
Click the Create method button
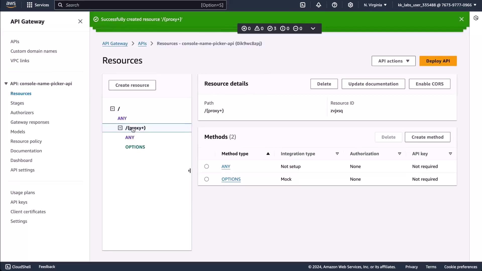pyautogui.click(x=428, y=137)
